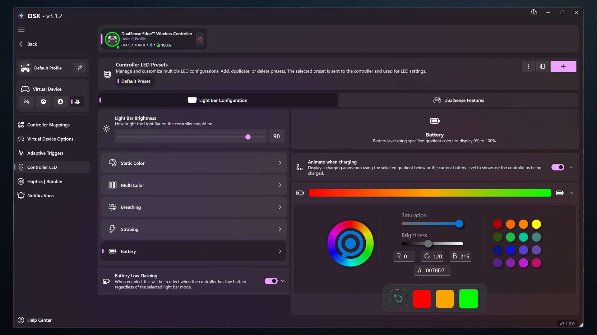Screen dimensions: 597x335
Task: Click the power icon on the controller card
Action: (x=200, y=39)
